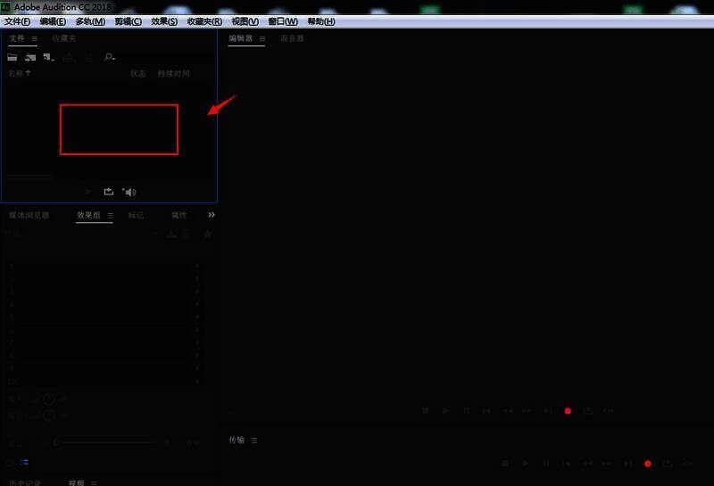The image size is (714, 486).
Task: Open the 文件 (File) menu
Action: tap(17, 21)
